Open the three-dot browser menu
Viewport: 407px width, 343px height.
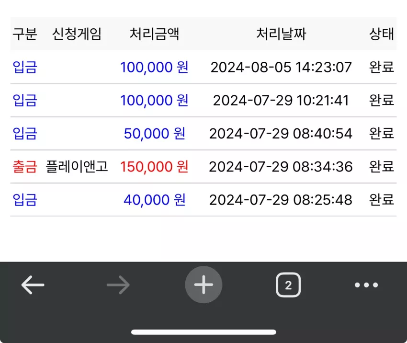click(x=366, y=285)
